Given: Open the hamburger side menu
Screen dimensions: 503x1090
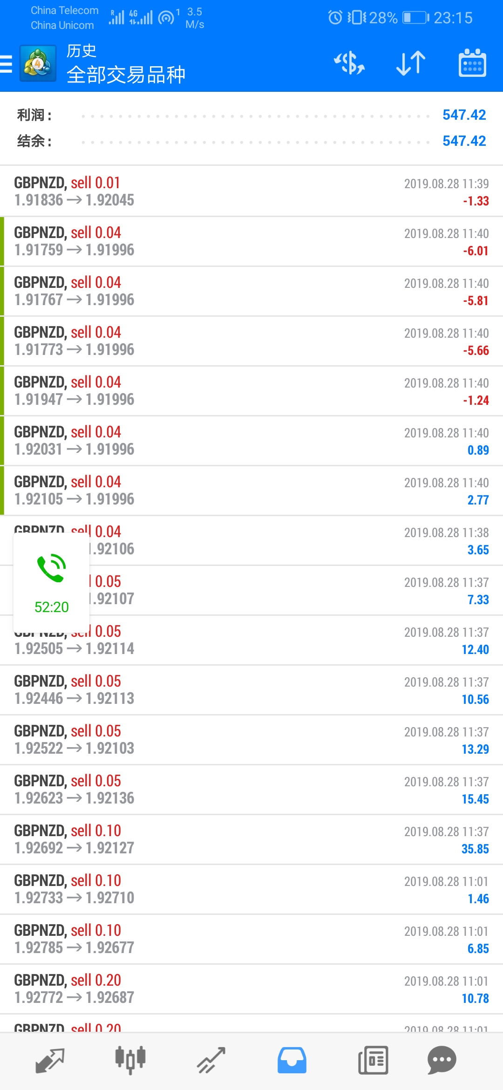Looking at the screenshot, I should click(6, 64).
